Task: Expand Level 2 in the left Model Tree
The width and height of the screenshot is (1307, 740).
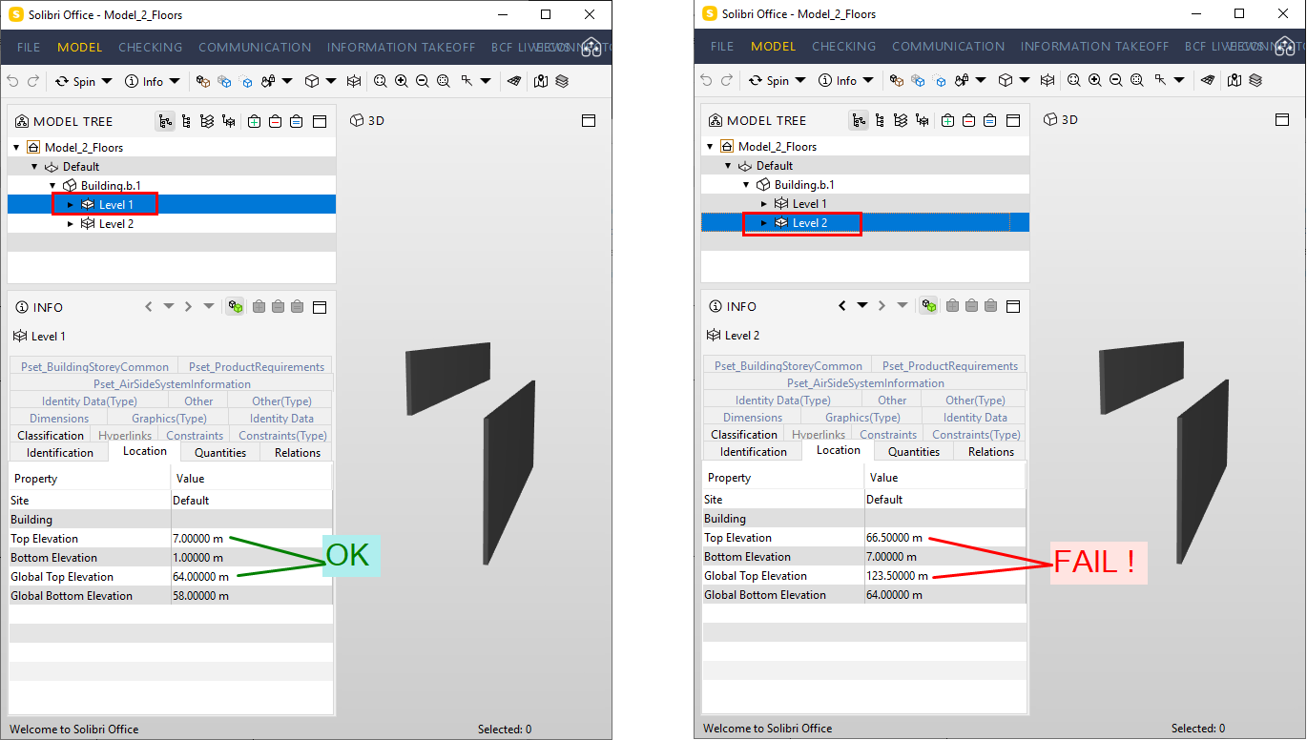Action: [x=71, y=224]
